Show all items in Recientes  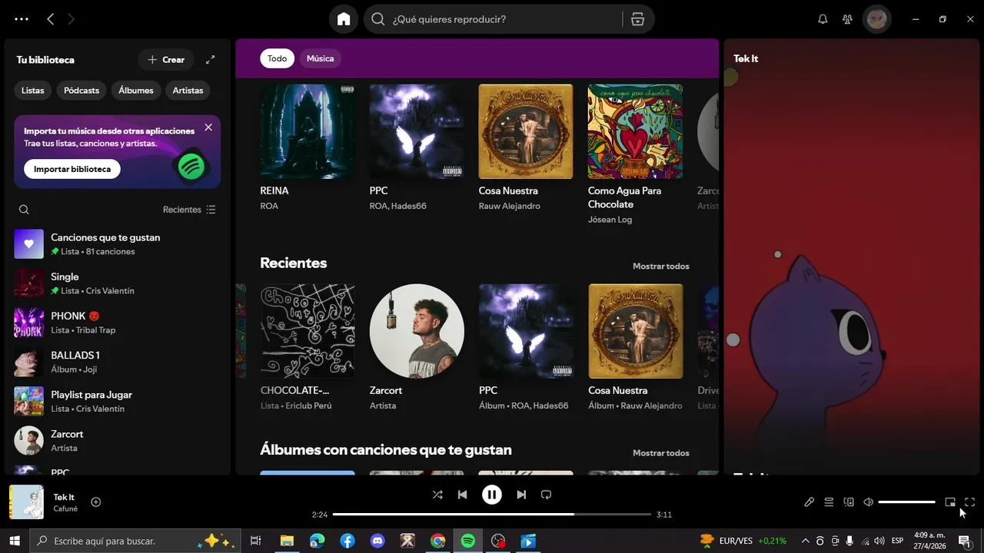click(x=660, y=267)
